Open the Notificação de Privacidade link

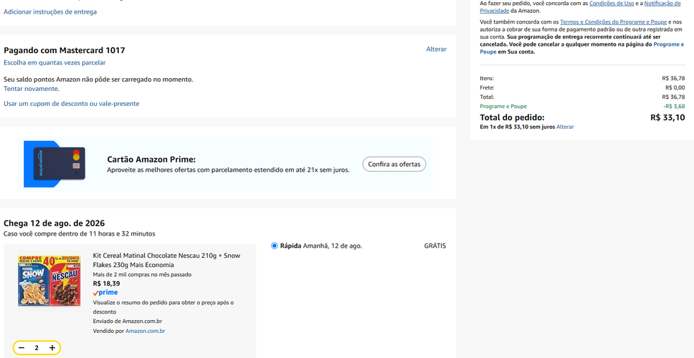[x=580, y=6]
